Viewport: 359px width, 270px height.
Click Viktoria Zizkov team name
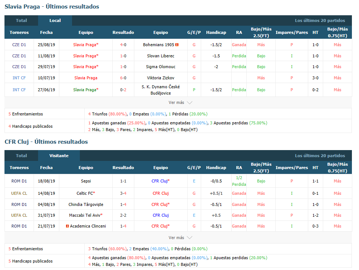click(x=160, y=78)
